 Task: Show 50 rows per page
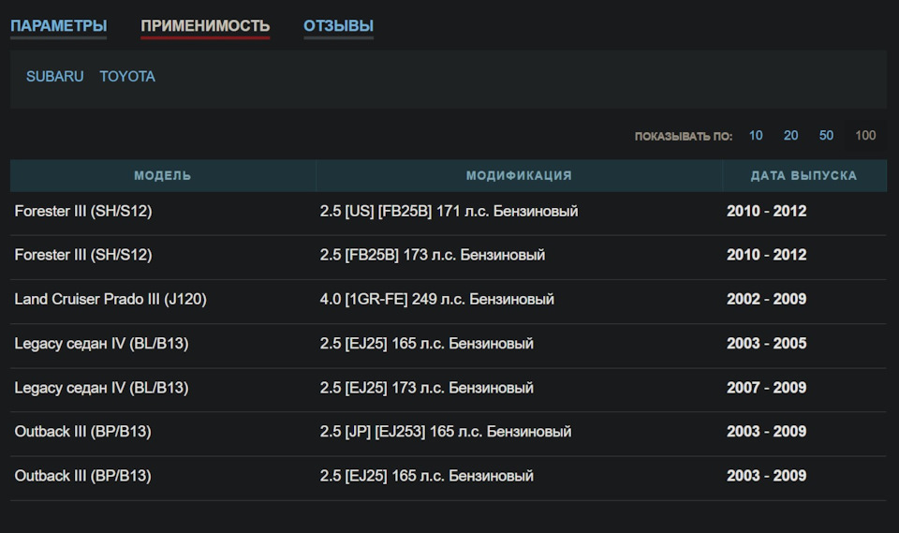point(826,136)
